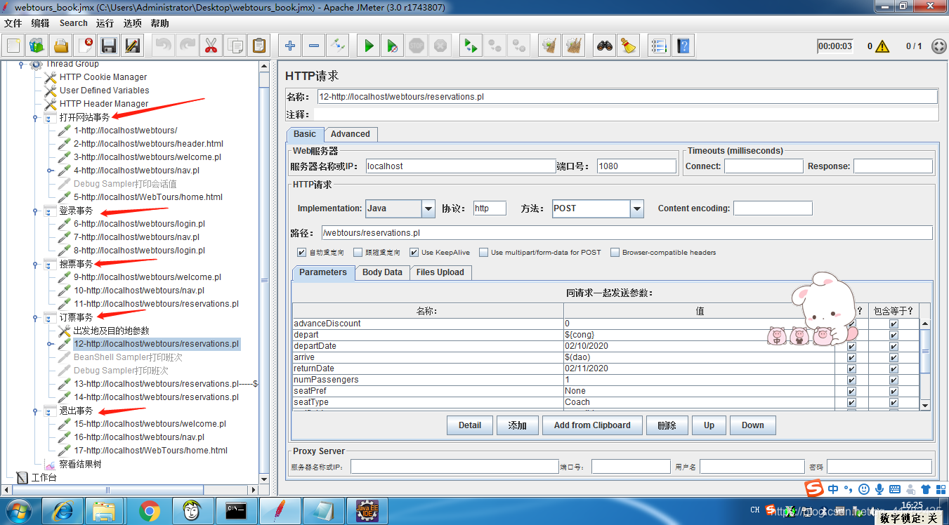This screenshot has width=949, height=525.
Task: Start the test with the green play icon
Action: [x=369, y=46]
